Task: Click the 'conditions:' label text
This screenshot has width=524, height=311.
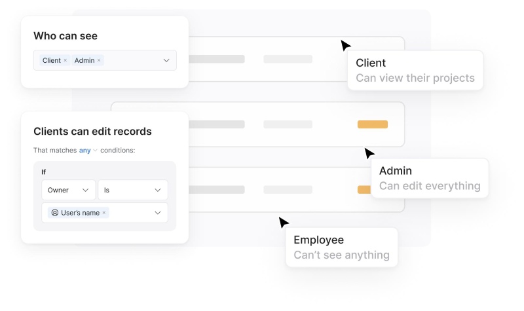Action: tap(118, 151)
